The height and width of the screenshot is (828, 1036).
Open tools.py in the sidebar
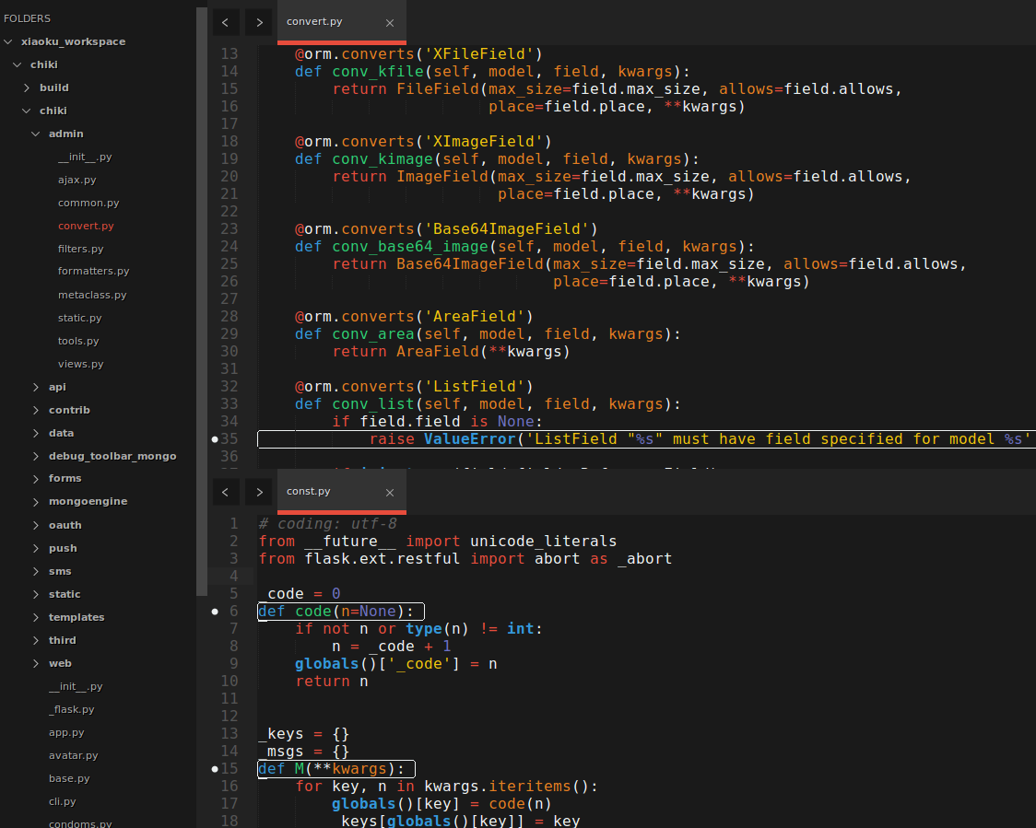pos(78,342)
